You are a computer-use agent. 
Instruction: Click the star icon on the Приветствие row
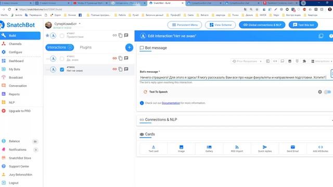point(47,35)
